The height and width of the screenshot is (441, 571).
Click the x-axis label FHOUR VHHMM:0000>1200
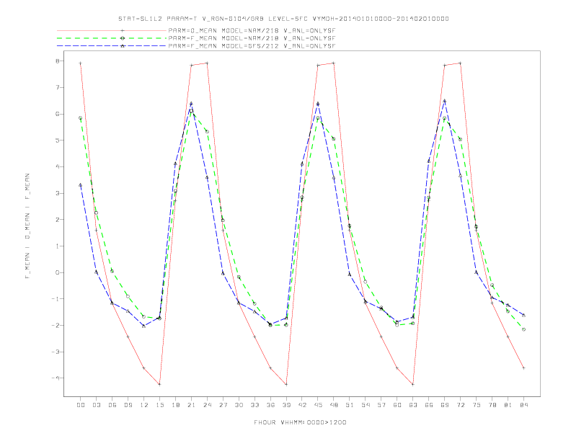click(x=300, y=422)
